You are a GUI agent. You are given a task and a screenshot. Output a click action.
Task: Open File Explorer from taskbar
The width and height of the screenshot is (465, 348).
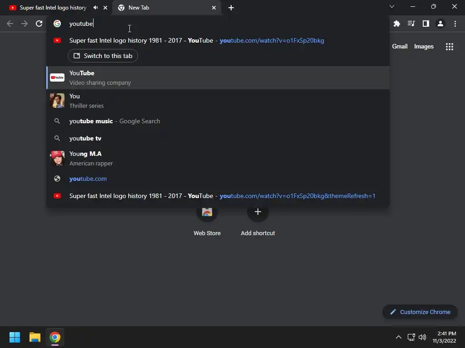35,337
